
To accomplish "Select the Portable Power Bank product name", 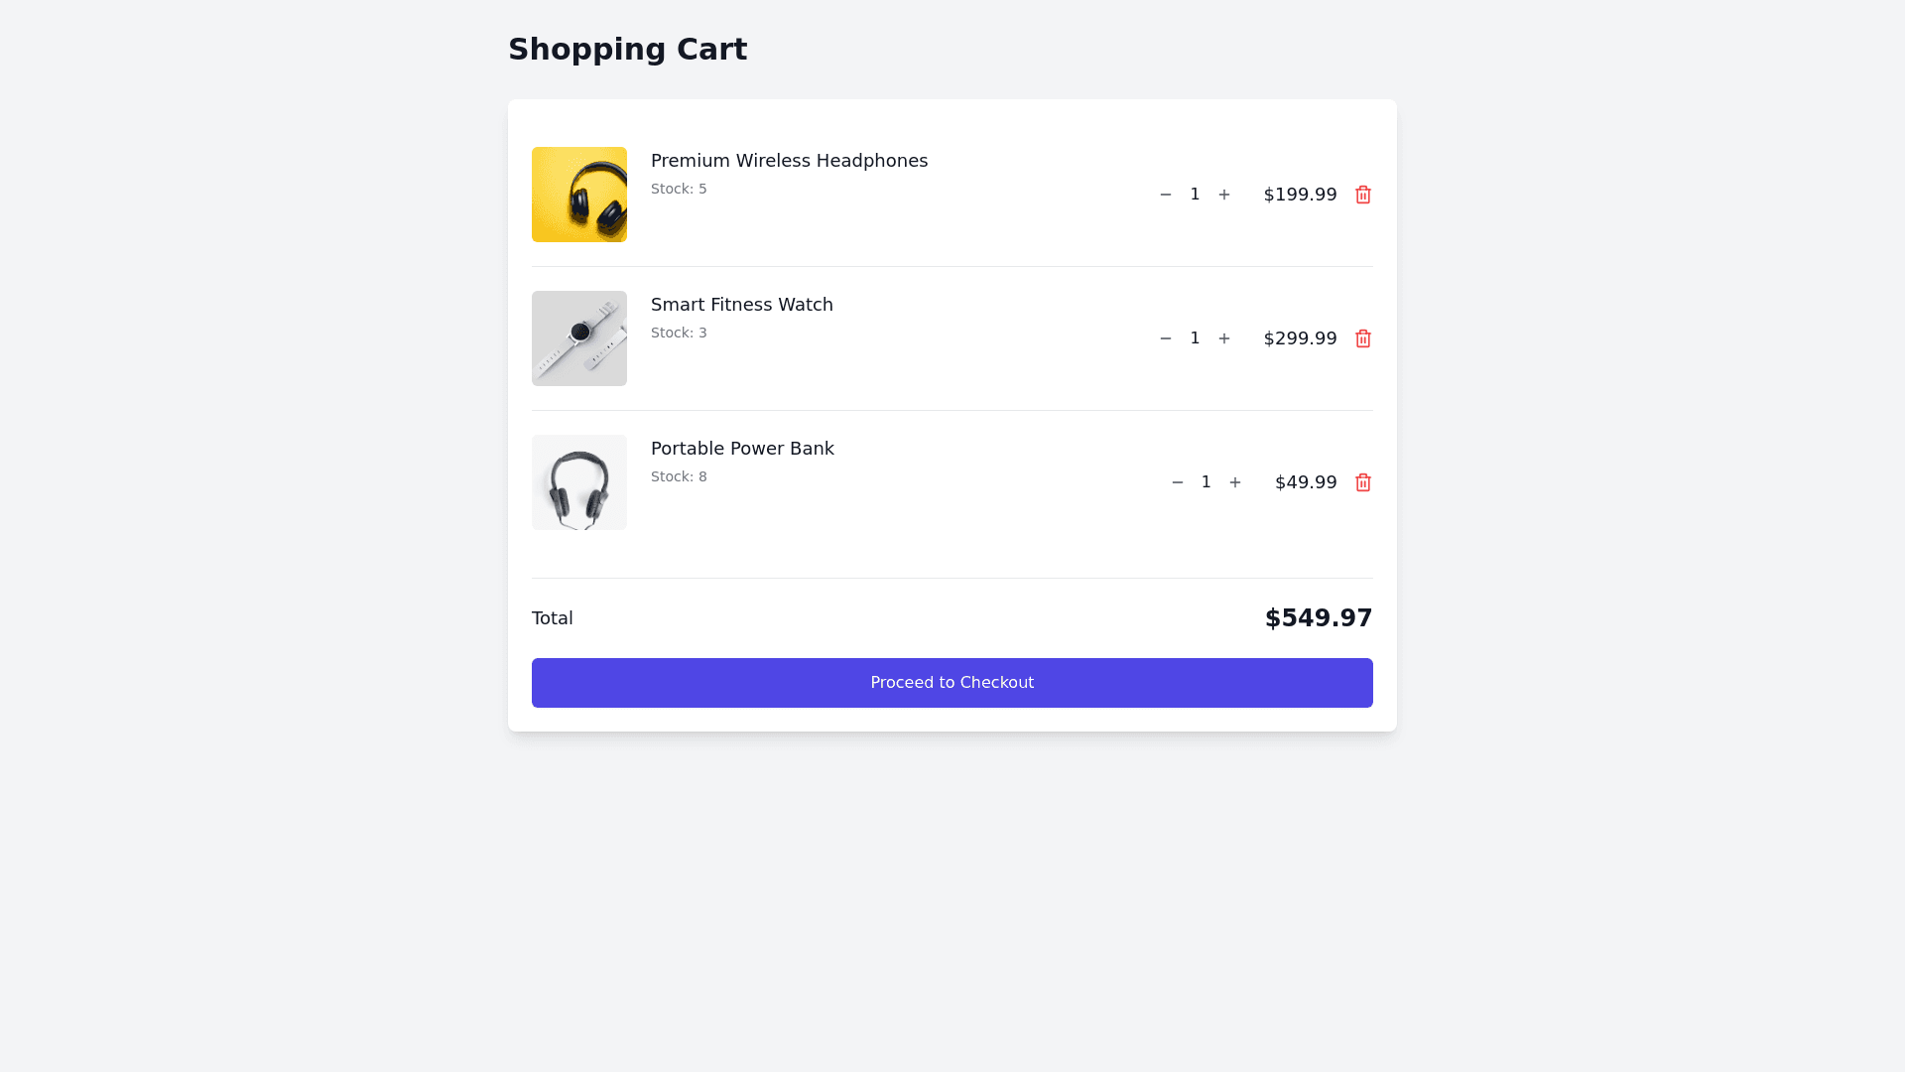I will pyautogui.click(x=742, y=449).
